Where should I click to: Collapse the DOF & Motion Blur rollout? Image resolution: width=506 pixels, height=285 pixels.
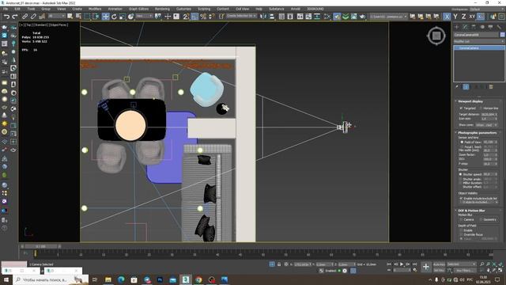(x=471, y=211)
